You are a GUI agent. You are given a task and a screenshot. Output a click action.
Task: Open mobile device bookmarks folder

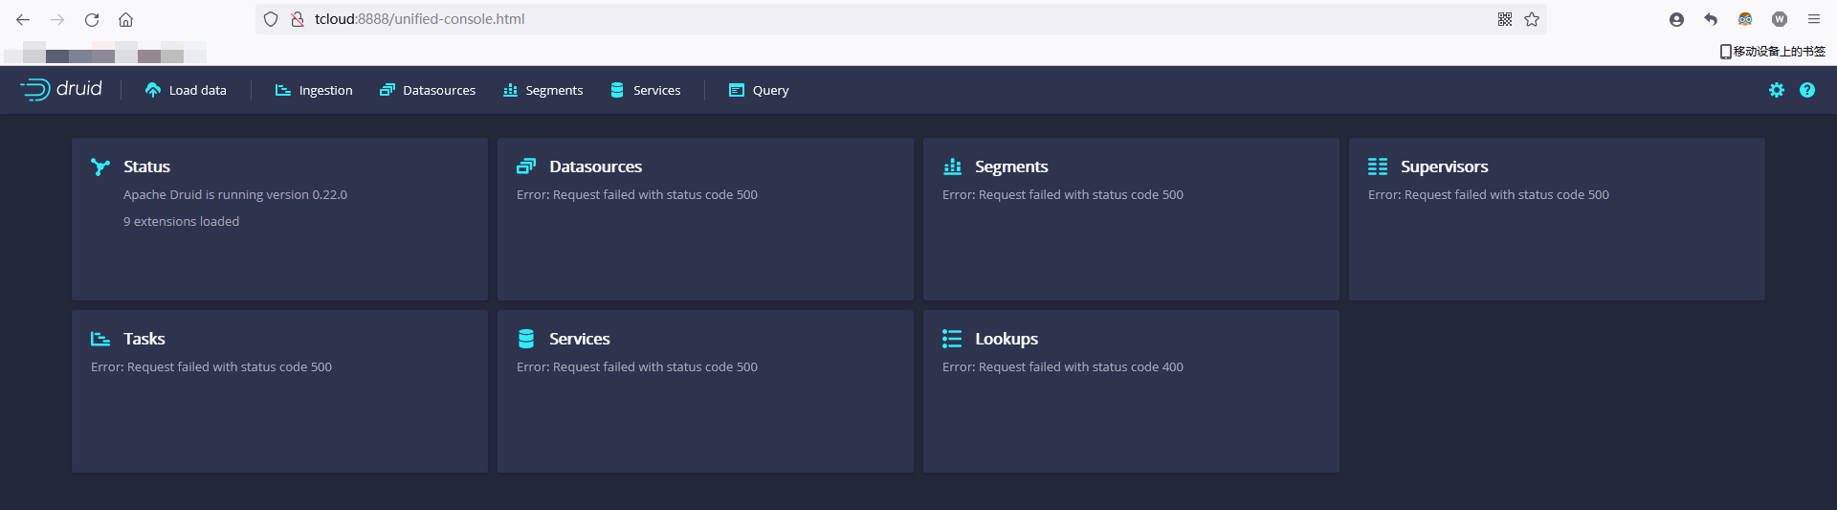coord(1773,52)
